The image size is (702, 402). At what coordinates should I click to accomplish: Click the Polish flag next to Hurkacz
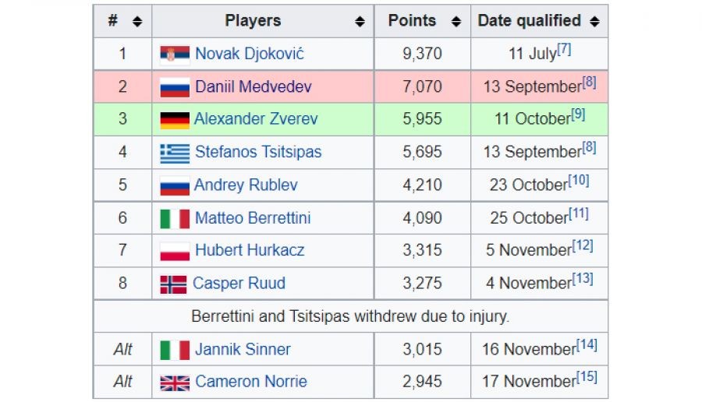pos(175,251)
